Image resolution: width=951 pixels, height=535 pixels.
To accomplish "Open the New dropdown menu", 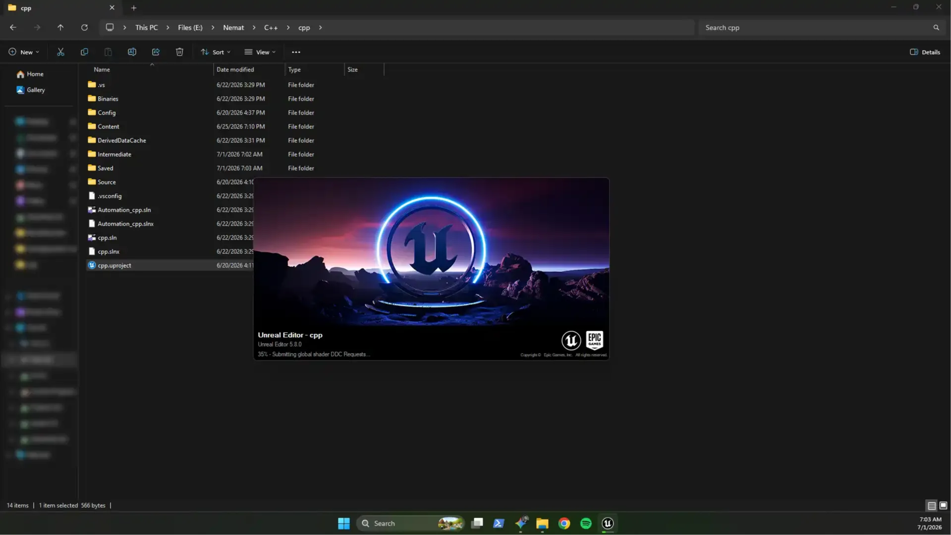I will (x=23, y=52).
